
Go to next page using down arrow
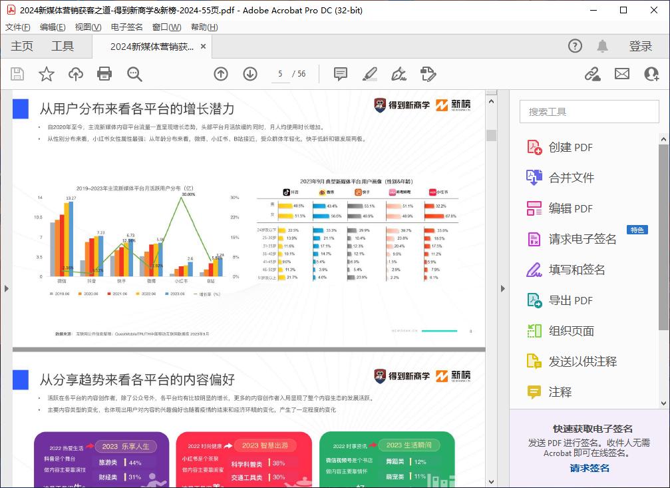[250, 74]
